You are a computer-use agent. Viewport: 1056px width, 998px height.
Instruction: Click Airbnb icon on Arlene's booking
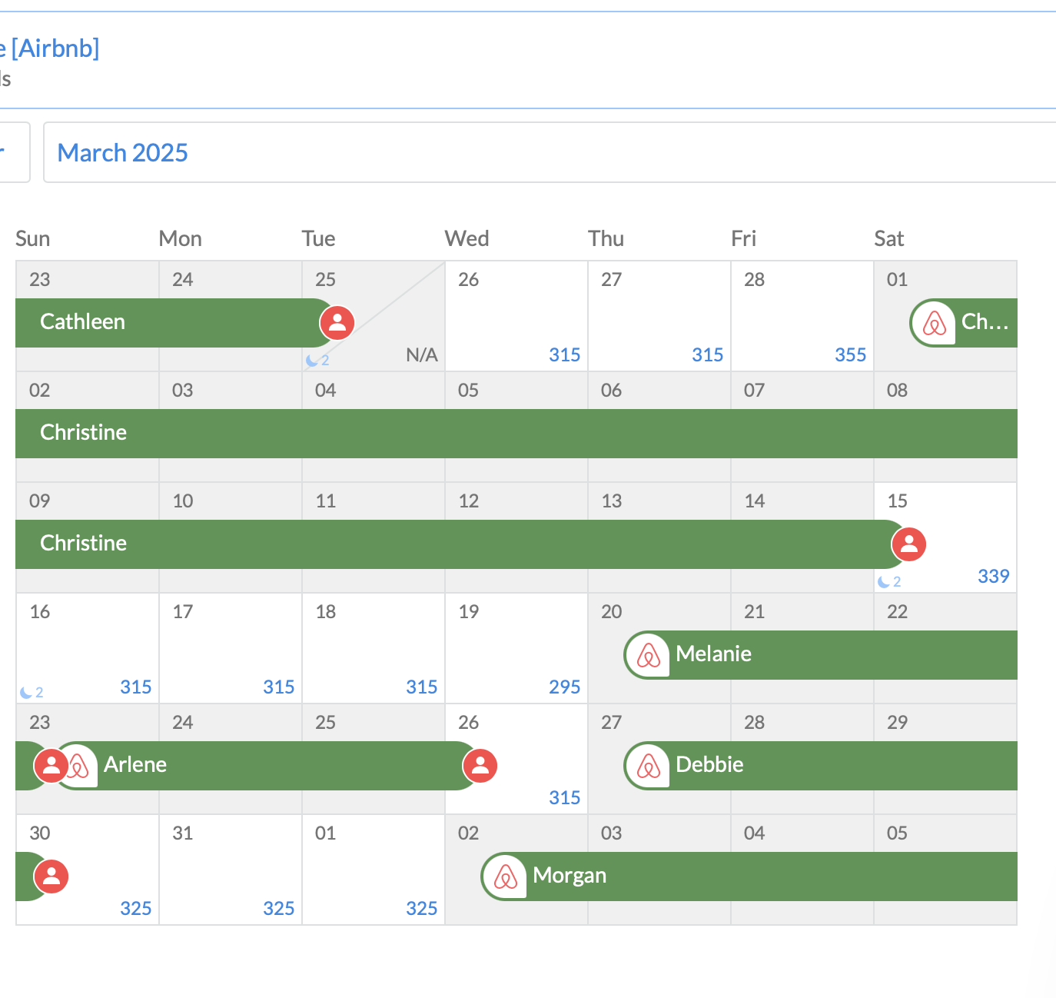click(x=78, y=766)
